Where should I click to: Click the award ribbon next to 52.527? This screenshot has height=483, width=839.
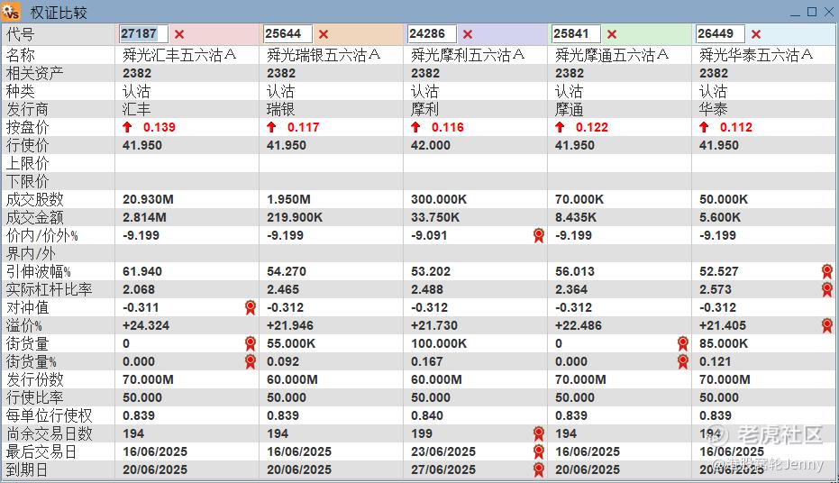827,271
